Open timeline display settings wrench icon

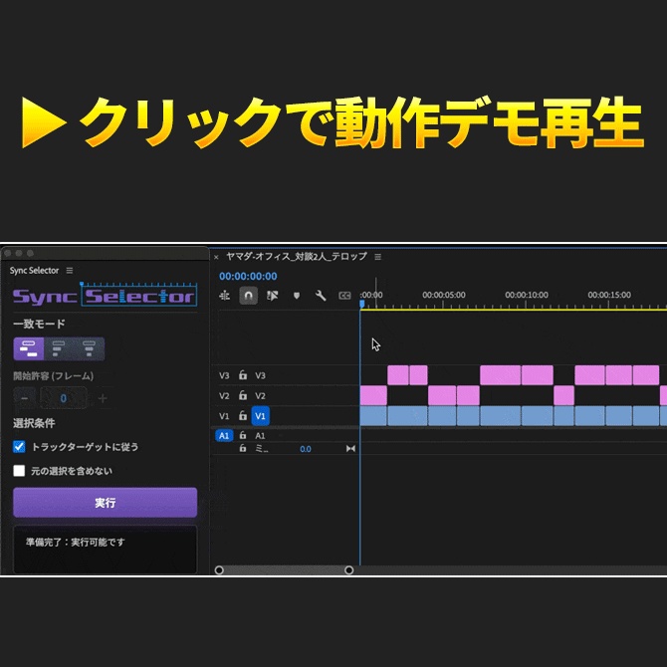(321, 296)
